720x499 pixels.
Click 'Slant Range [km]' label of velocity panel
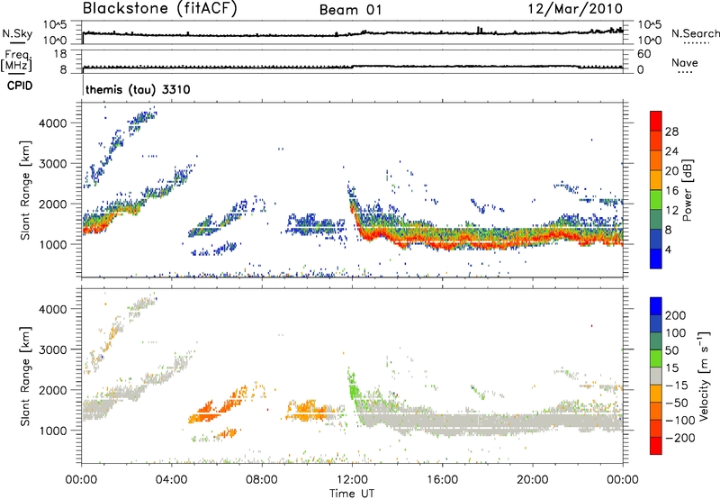pos(25,376)
